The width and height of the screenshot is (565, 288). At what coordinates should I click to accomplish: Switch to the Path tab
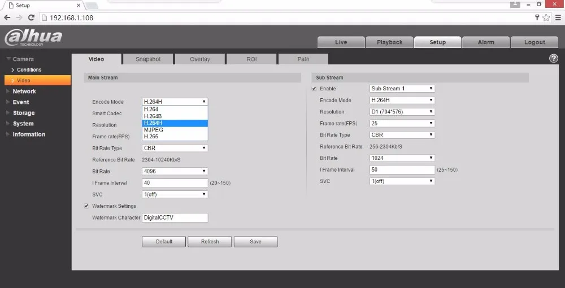click(303, 59)
